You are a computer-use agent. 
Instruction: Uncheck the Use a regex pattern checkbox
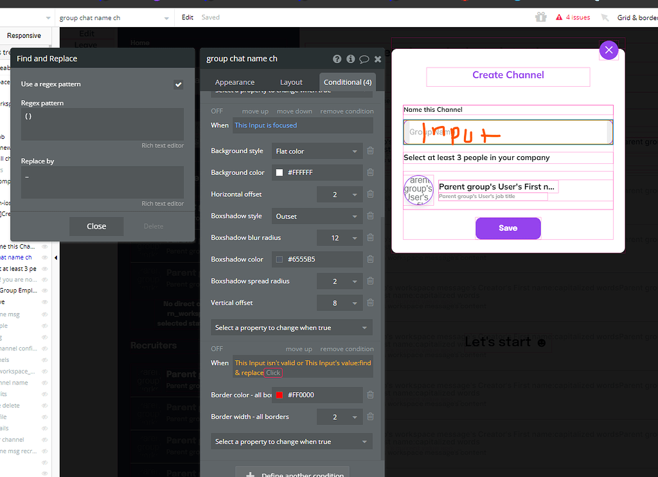(179, 84)
